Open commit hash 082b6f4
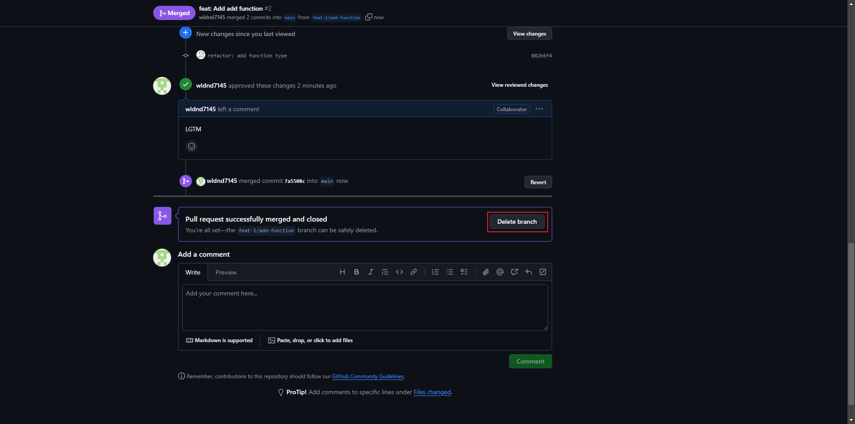 pyautogui.click(x=541, y=56)
